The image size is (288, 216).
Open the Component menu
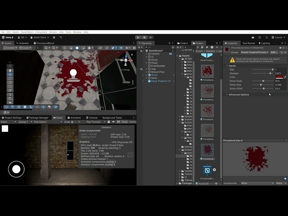click(41, 32)
